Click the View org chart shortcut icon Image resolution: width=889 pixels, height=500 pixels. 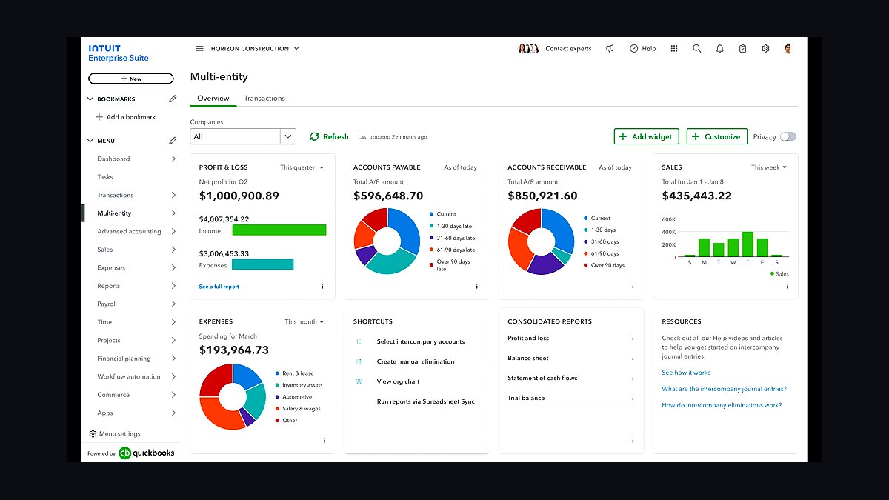pyautogui.click(x=359, y=381)
